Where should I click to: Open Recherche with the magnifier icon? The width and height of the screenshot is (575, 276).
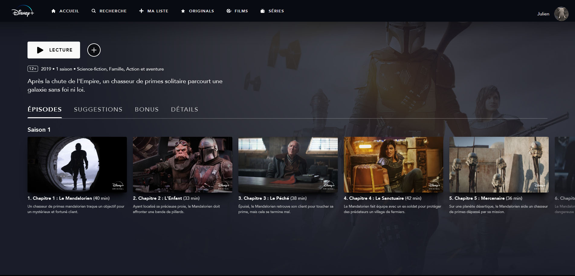94,11
